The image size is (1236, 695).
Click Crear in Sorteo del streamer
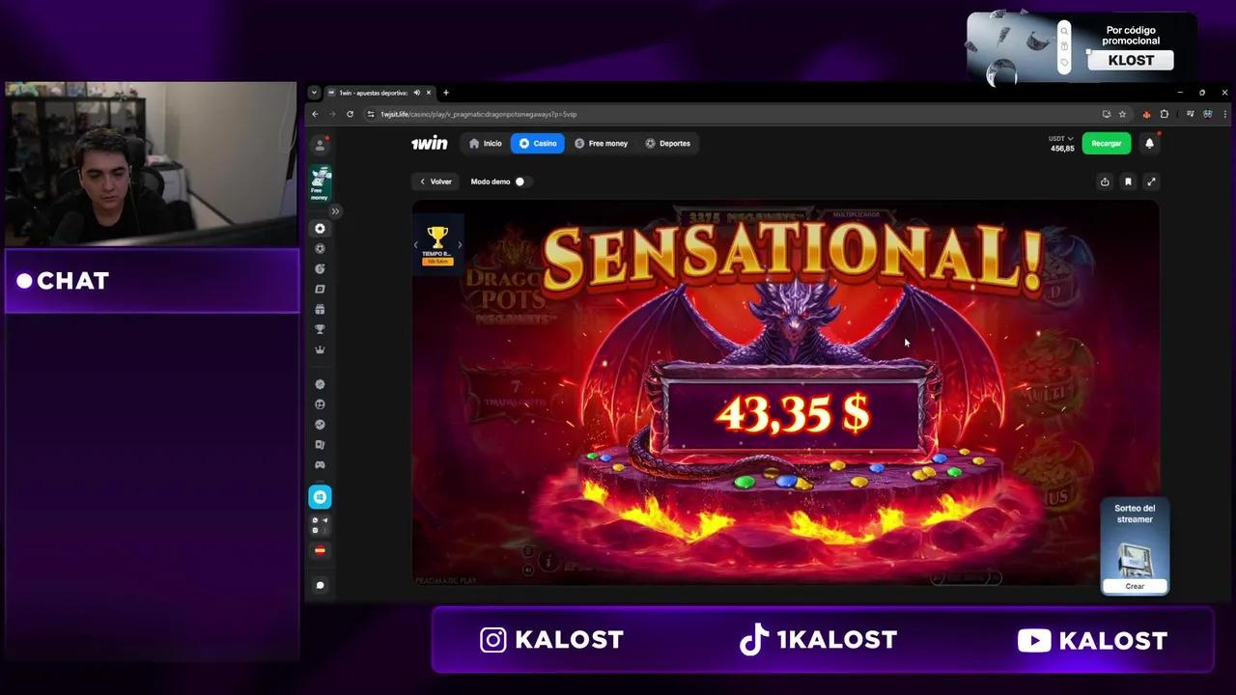1135,586
